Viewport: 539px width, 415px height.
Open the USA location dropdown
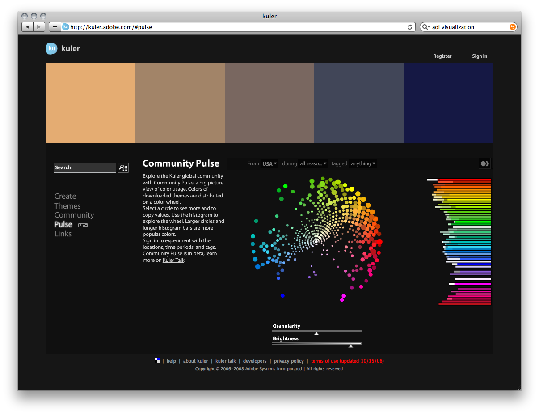[269, 163]
